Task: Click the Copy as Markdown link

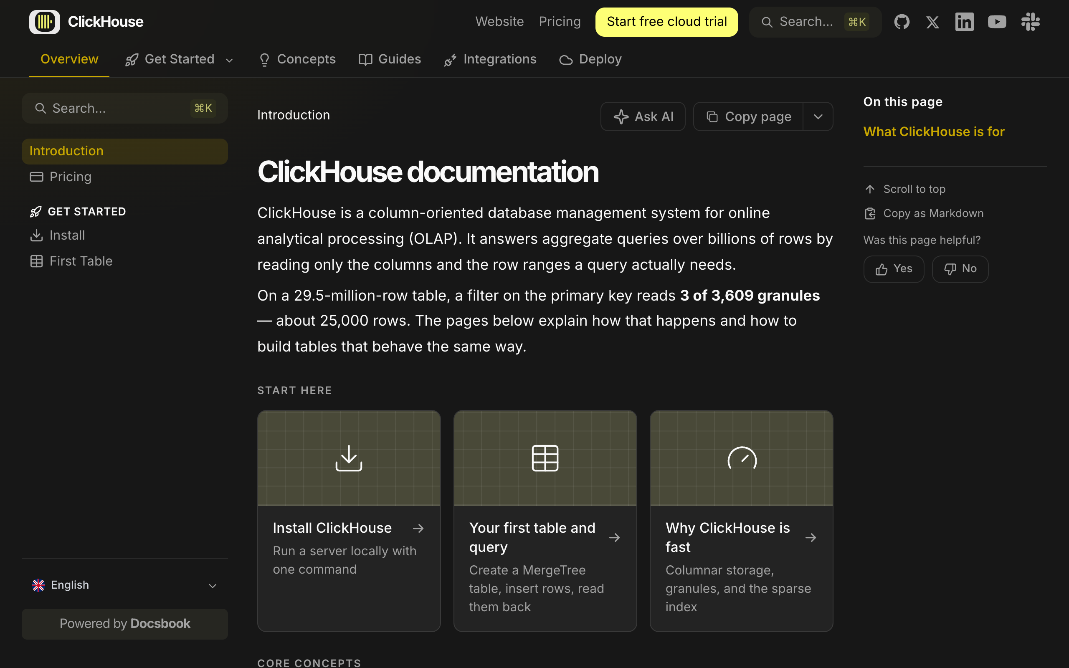Action: coord(924,213)
